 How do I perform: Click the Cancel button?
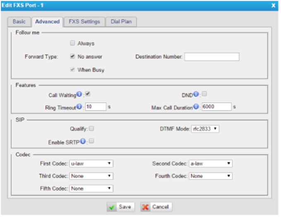coord(156,207)
